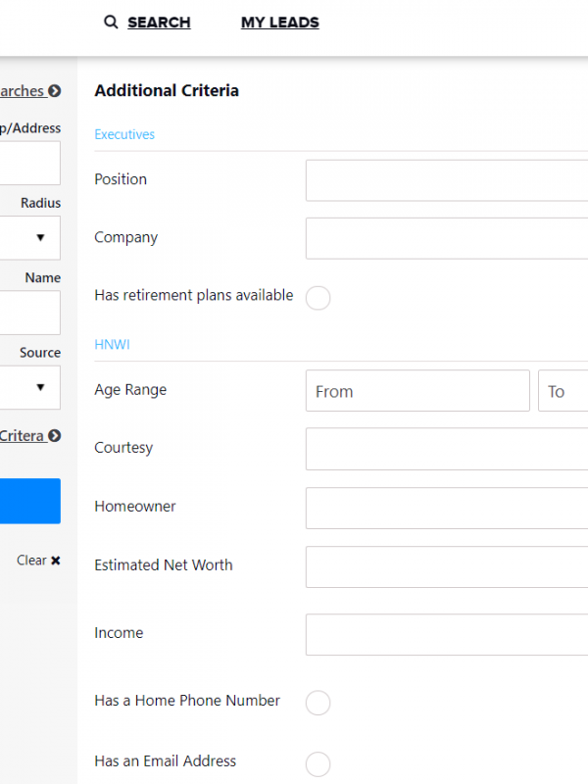Toggle Has an Email Address option
Image resolution: width=588 pixels, height=784 pixels.
[x=318, y=763]
